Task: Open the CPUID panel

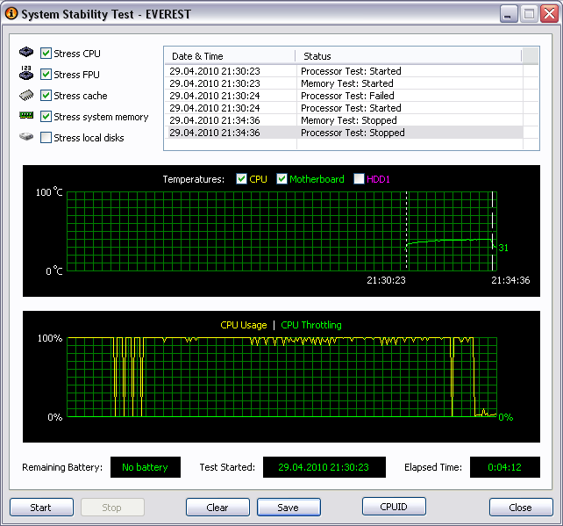Action: (x=394, y=507)
